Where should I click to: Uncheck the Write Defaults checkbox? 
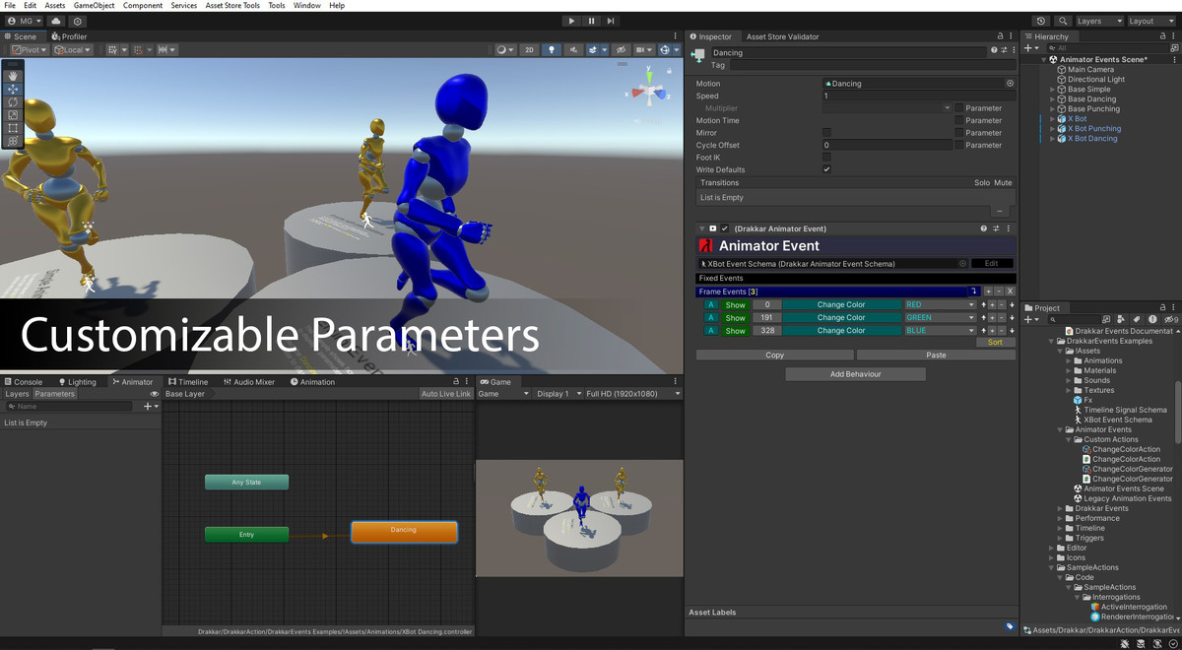click(826, 169)
